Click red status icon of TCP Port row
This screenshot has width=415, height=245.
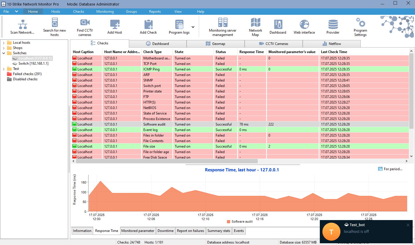coord(75,63)
